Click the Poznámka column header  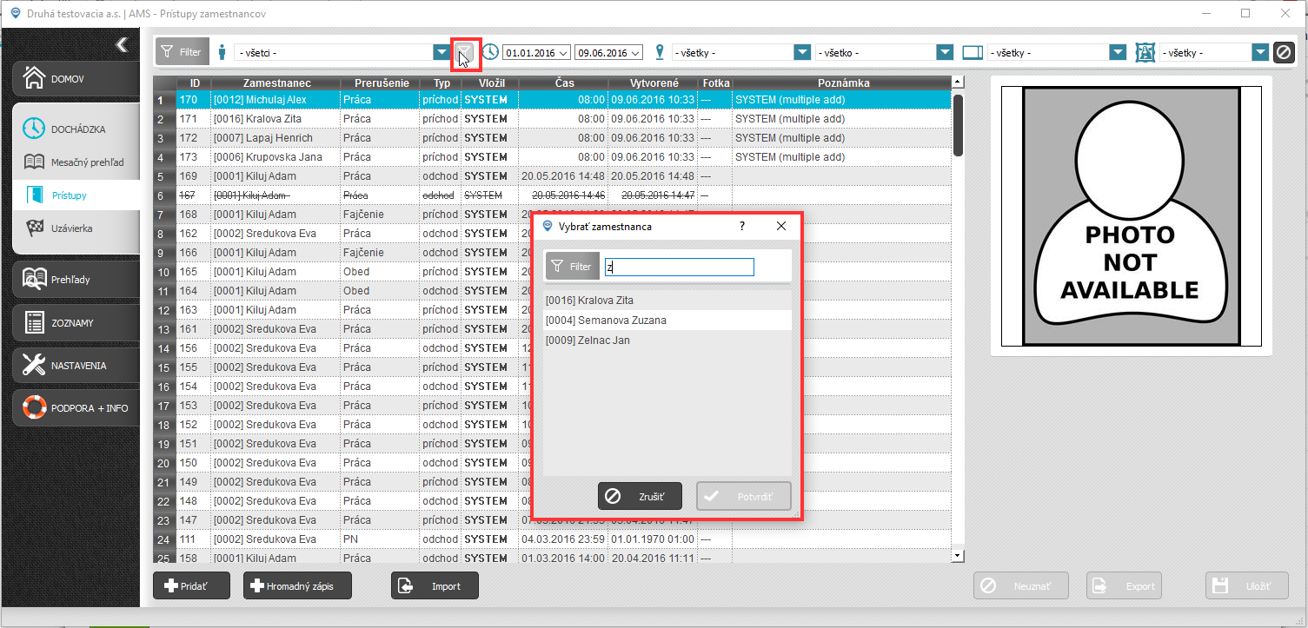pyautogui.click(x=841, y=83)
